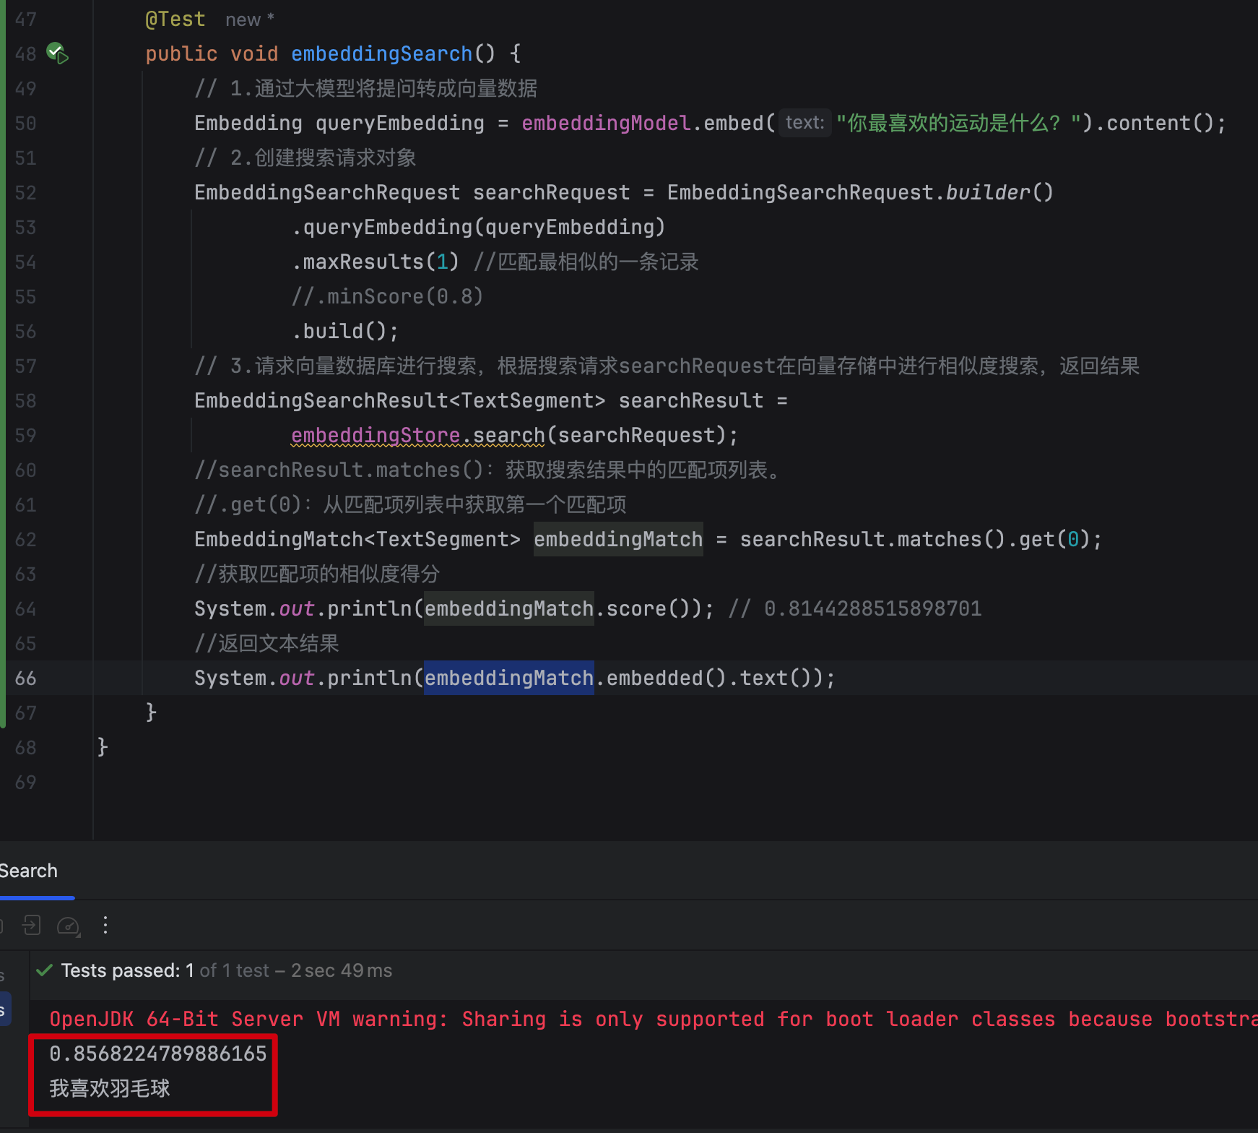
Task: Click the embeddingModel field on line 50
Action: (x=606, y=123)
